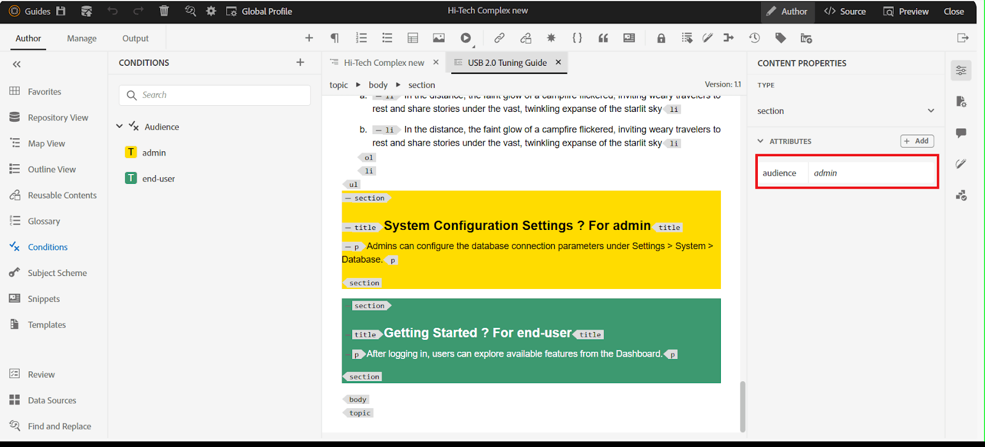Collapse the Attributes section
The height and width of the screenshot is (447, 985).
[x=760, y=141]
